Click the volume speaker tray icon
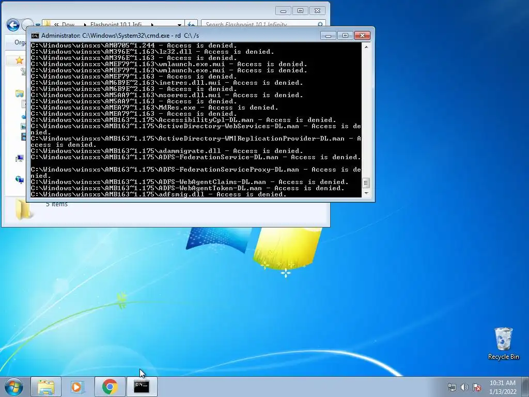Image resolution: width=529 pixels, height=397 pixels. coord(464,387)
